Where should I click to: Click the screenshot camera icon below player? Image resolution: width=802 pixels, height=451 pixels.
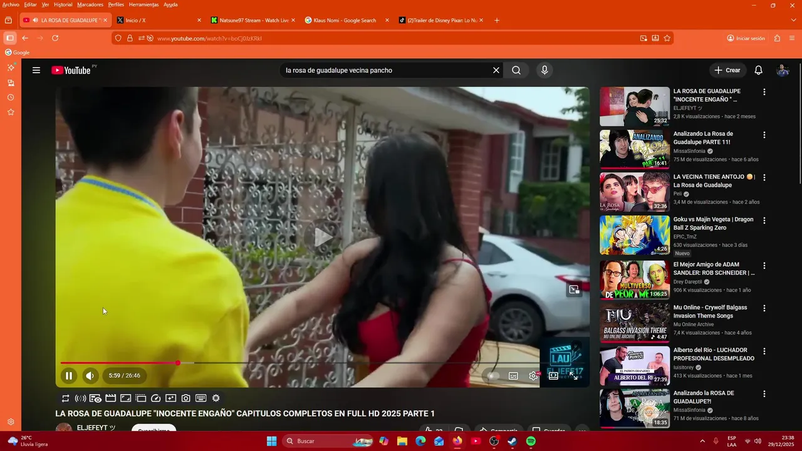click(186, 398)
